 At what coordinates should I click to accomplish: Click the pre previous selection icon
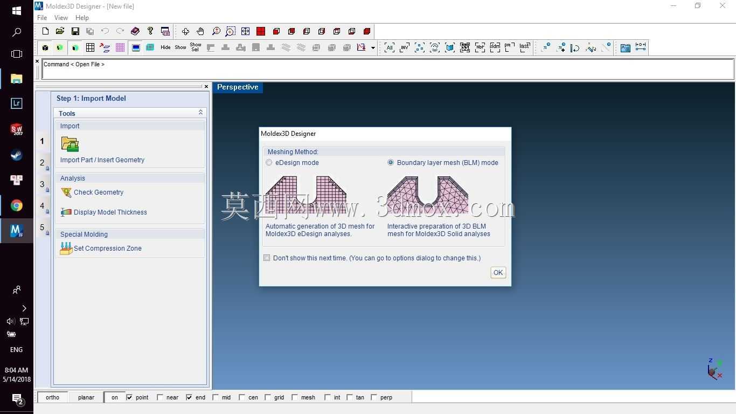pyautogui.click(x=510, y=47)
